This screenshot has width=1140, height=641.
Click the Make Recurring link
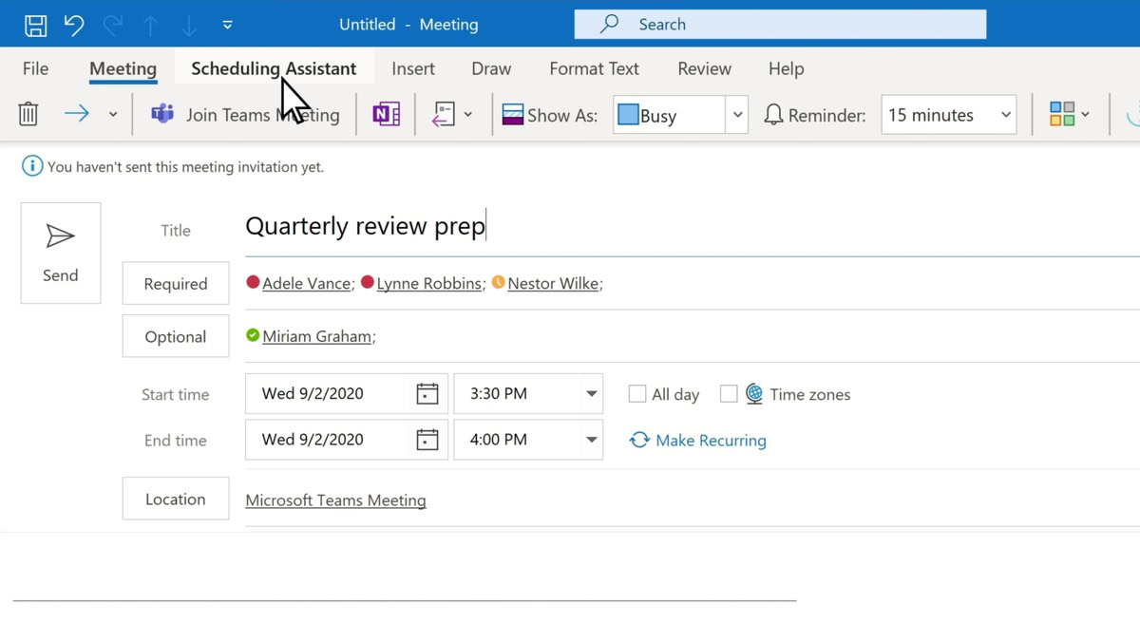coord(710,441)
